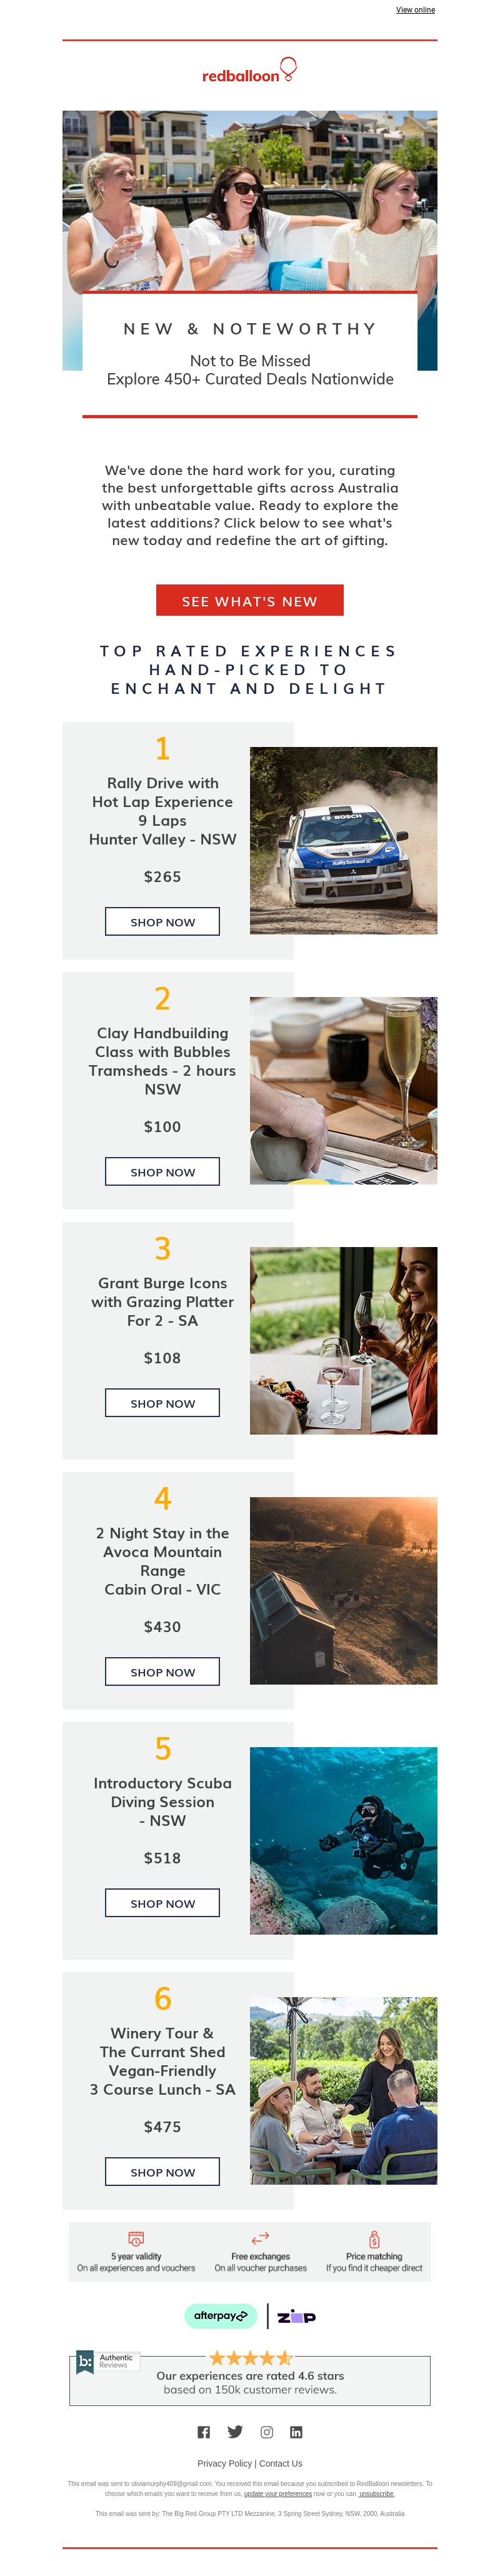Open the Privacy Policy link
The height and width of the screenshot is (2561, 500).
coord(224,2463)
